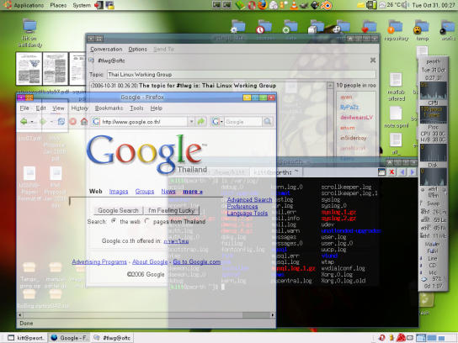Open the Advanced Search link
This screenshot has width=458, height=343.
(x=249, y=199)
